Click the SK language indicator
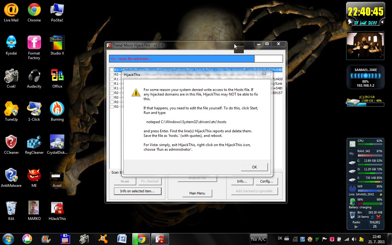The image size is (392, 245). pos(280,238)
